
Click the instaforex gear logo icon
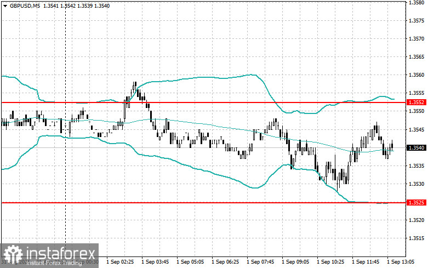13,254
